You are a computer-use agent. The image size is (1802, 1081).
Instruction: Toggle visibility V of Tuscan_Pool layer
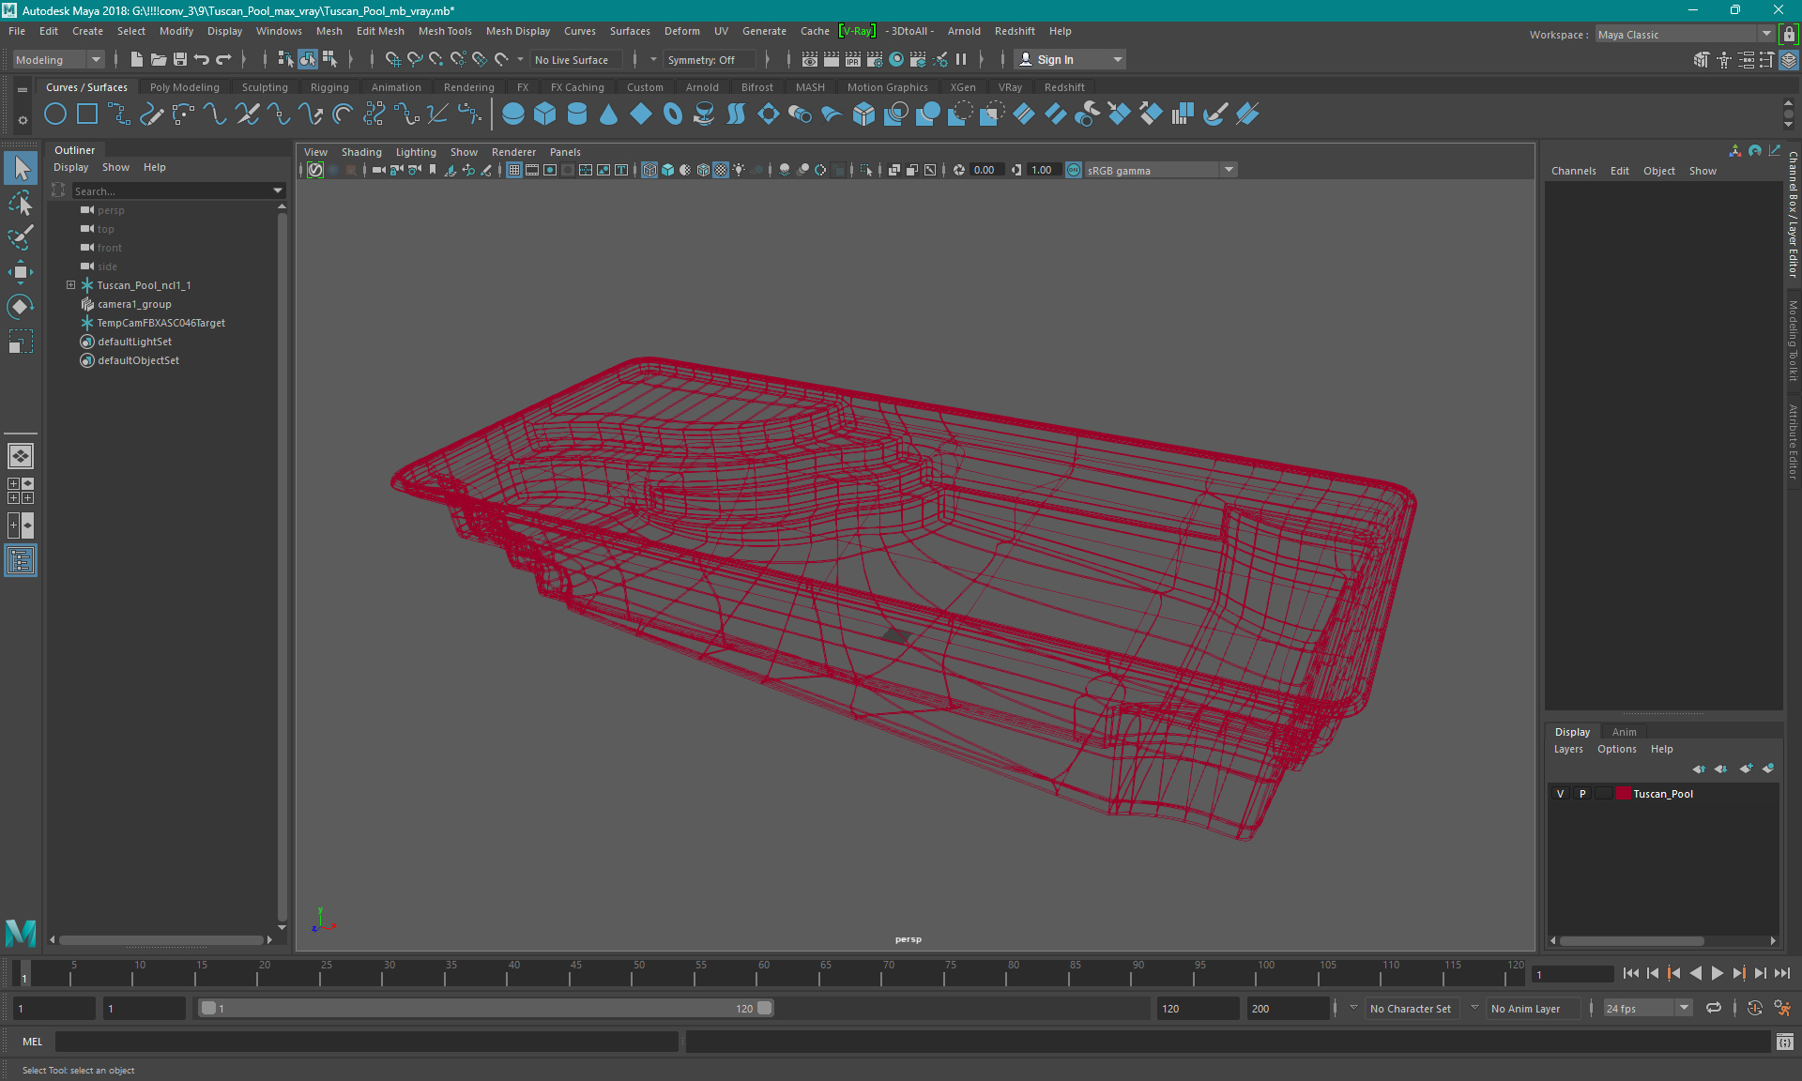pos(1561,794)
